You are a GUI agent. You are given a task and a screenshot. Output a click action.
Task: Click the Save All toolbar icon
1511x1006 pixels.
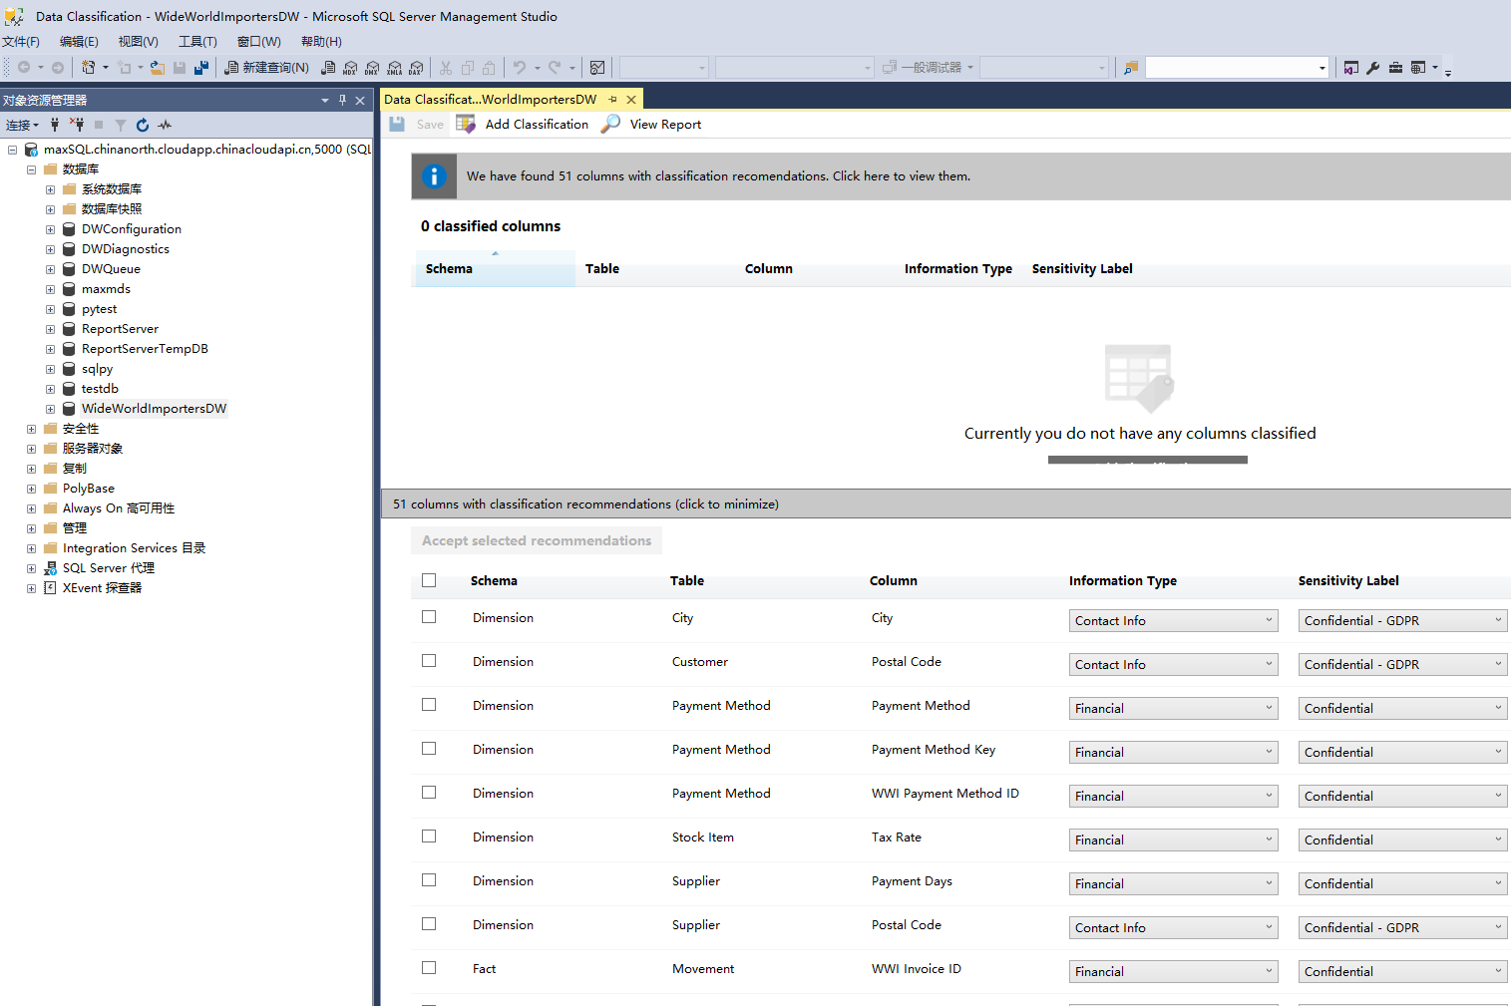(201, 68)
